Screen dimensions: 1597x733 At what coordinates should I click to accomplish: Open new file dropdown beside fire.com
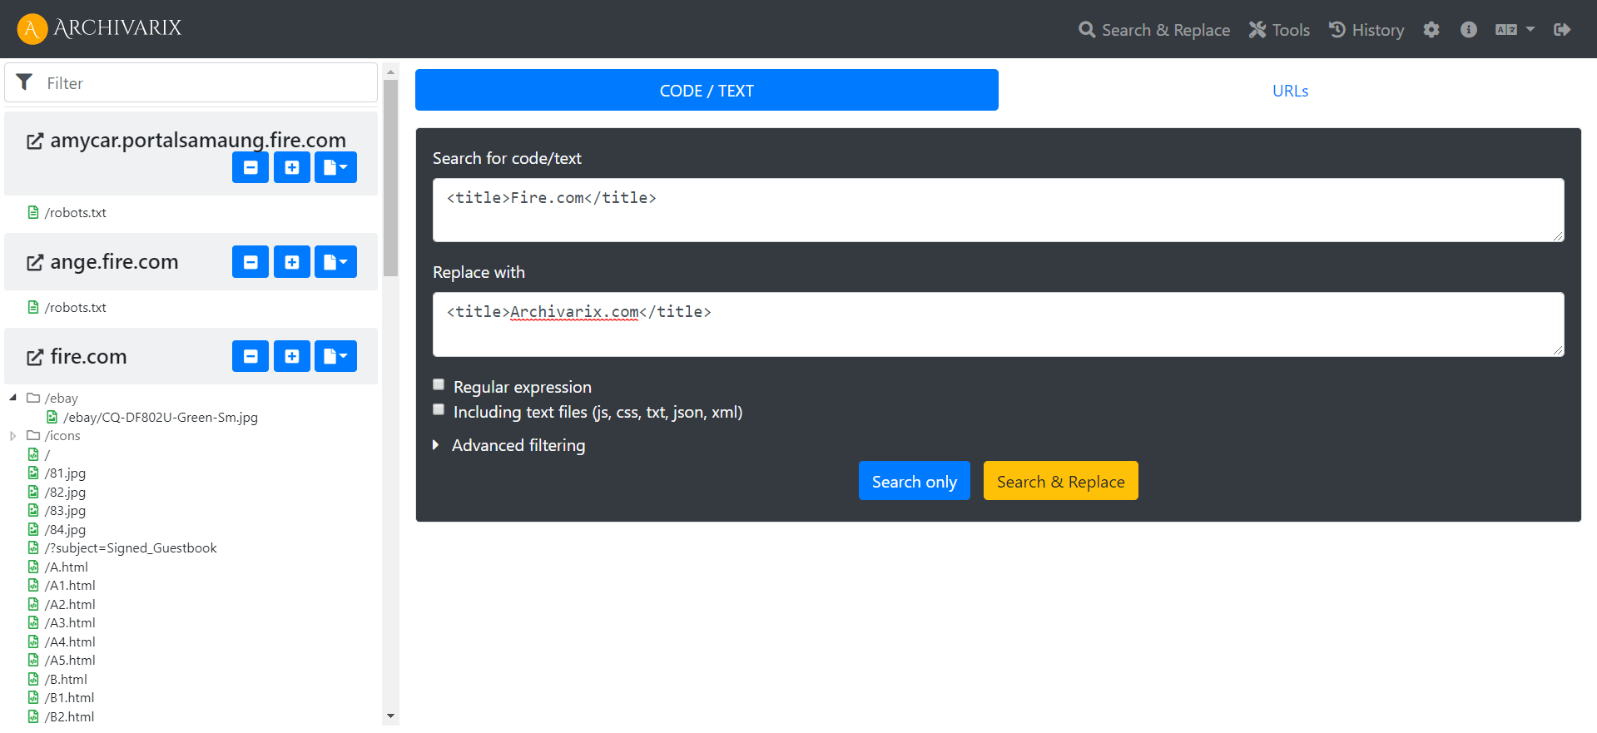[x=336, y=356]
